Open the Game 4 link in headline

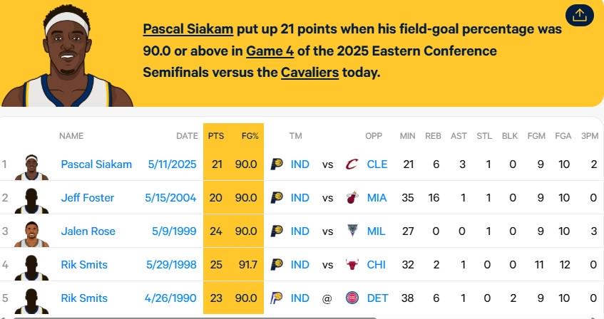point(270,51)
